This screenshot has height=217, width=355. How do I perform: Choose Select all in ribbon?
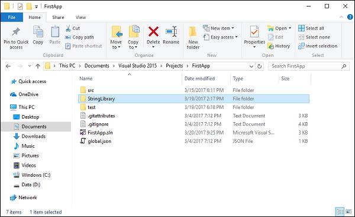311,28
